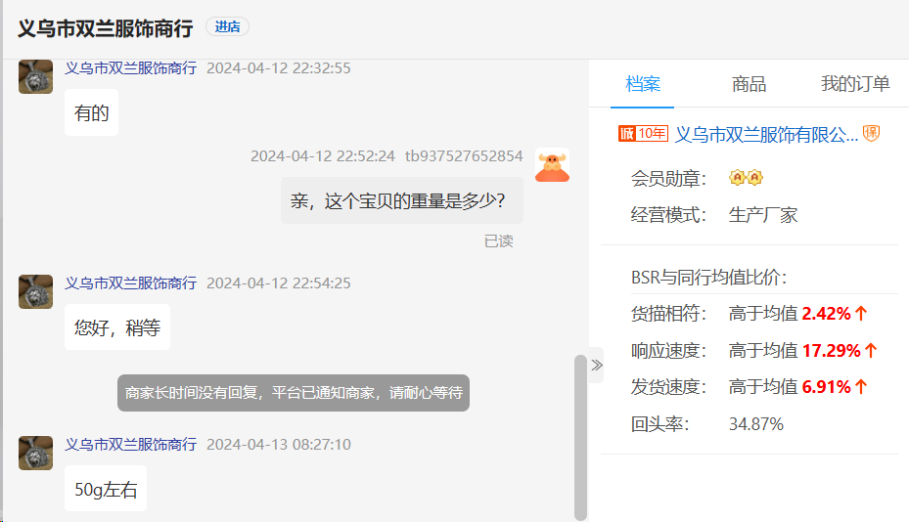Click seller avatar next to 22:54:25 message

click(35, 291)
